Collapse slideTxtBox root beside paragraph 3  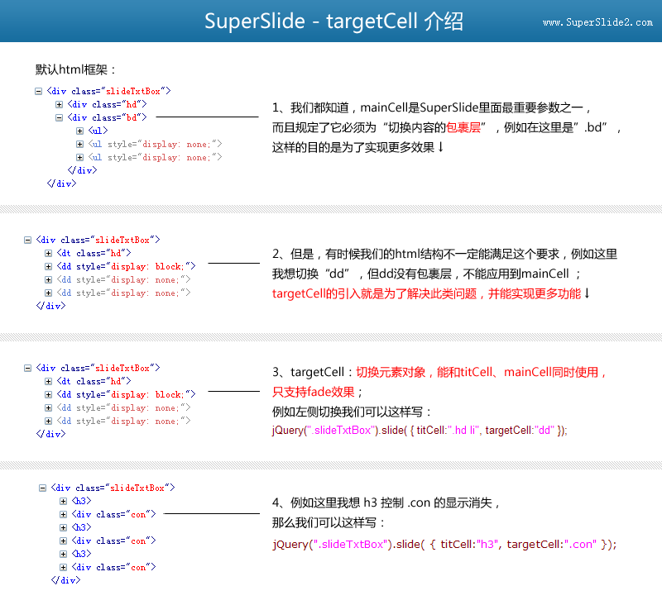(x=28, y=368)
